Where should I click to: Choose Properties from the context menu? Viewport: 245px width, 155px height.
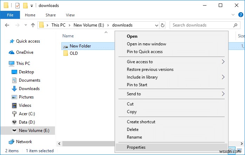point(171,147)
